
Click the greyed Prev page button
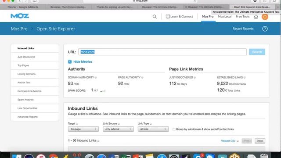[x=247, y=141]
